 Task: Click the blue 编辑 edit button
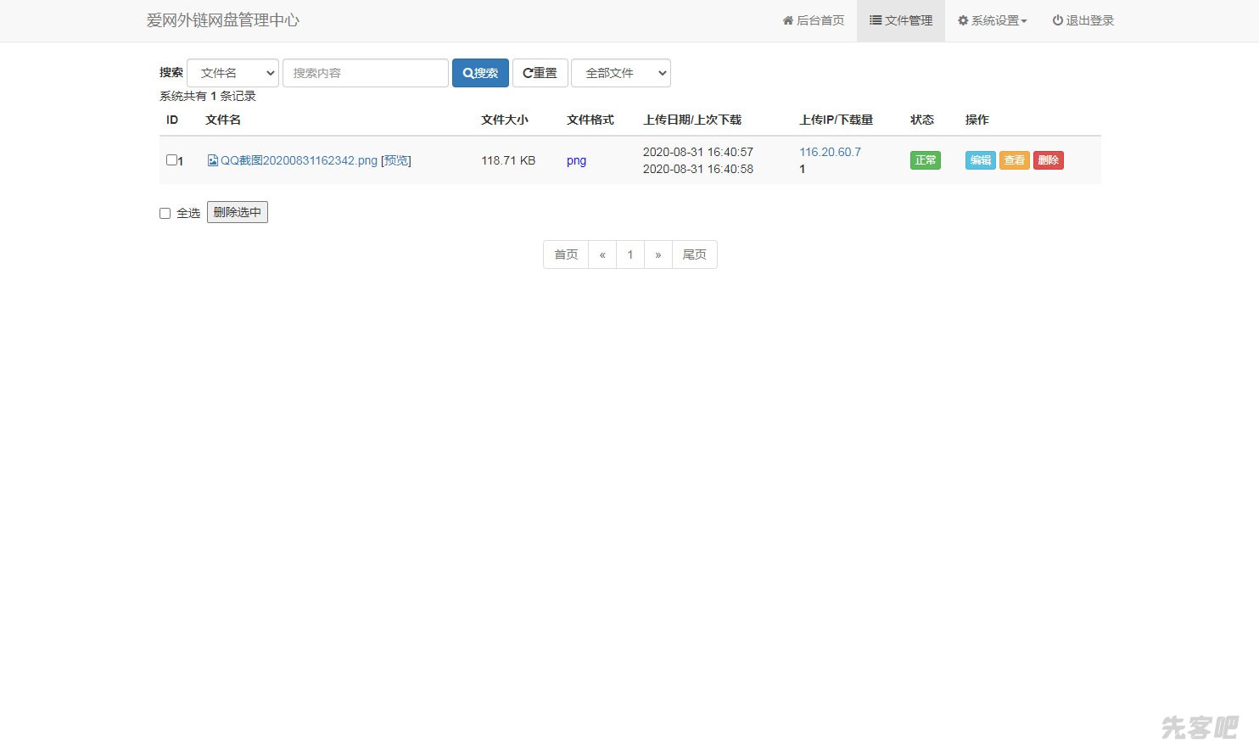[980, 160]
